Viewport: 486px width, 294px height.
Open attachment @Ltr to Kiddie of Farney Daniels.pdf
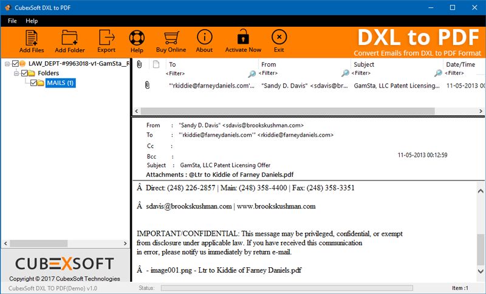click(241, 174)
